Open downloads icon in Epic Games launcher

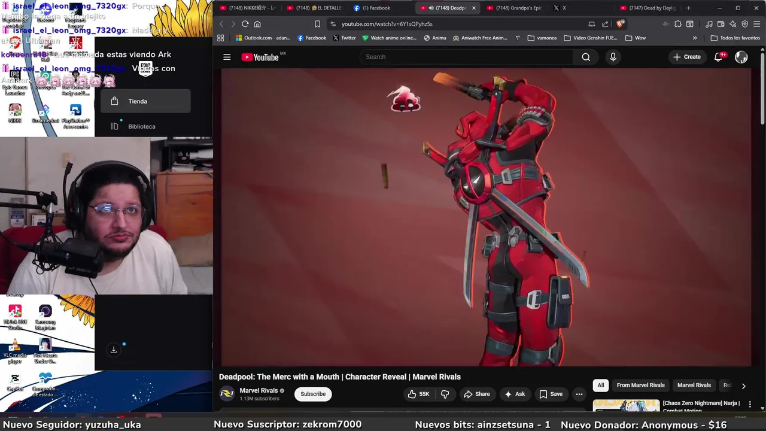point(114,350)
